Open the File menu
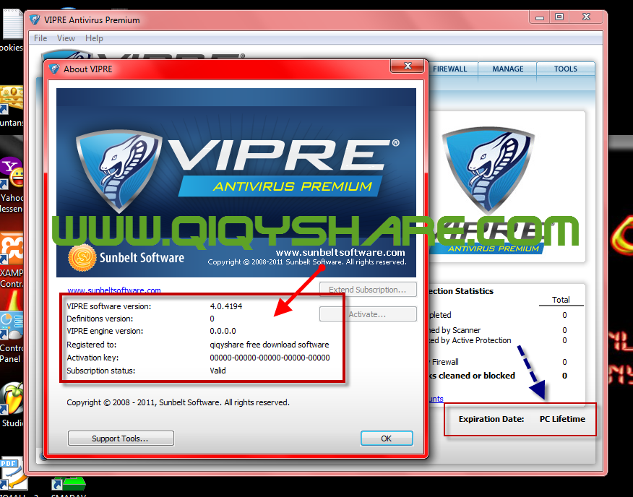 [x=40, y=38]
